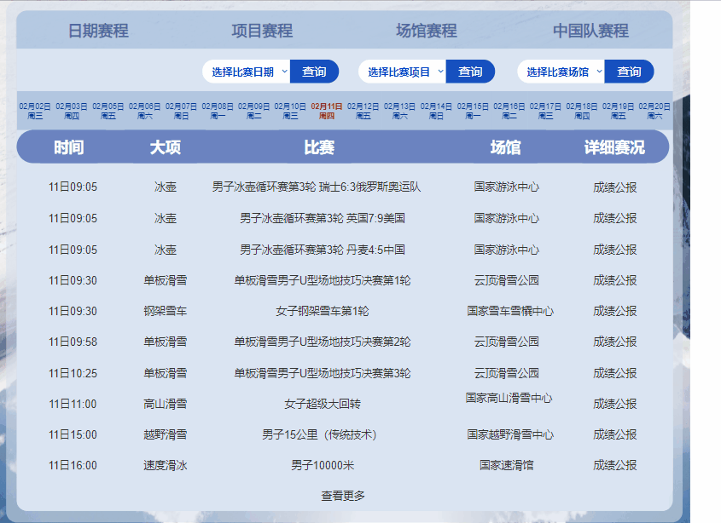Switch to the 中国队赛程 tab

(590, 31)
